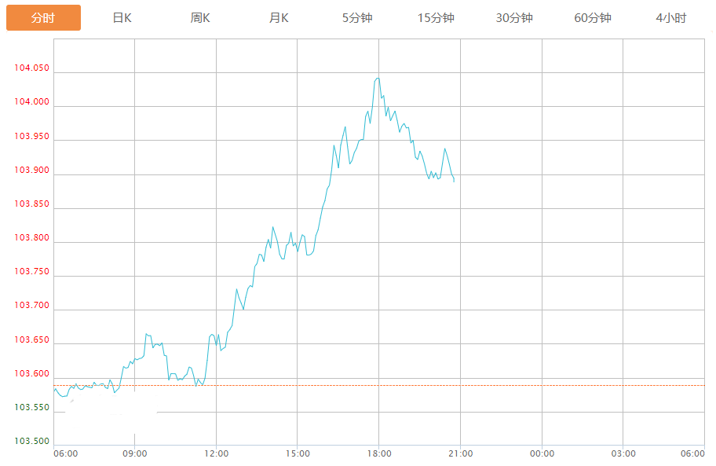Click the chart line's peak near 18:00

coord(378,78)
